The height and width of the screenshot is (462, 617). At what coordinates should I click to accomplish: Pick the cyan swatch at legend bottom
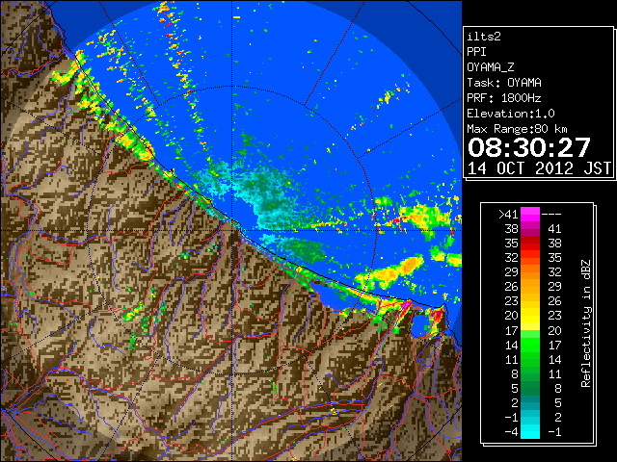pyautogui.click(x=530, y=432)
